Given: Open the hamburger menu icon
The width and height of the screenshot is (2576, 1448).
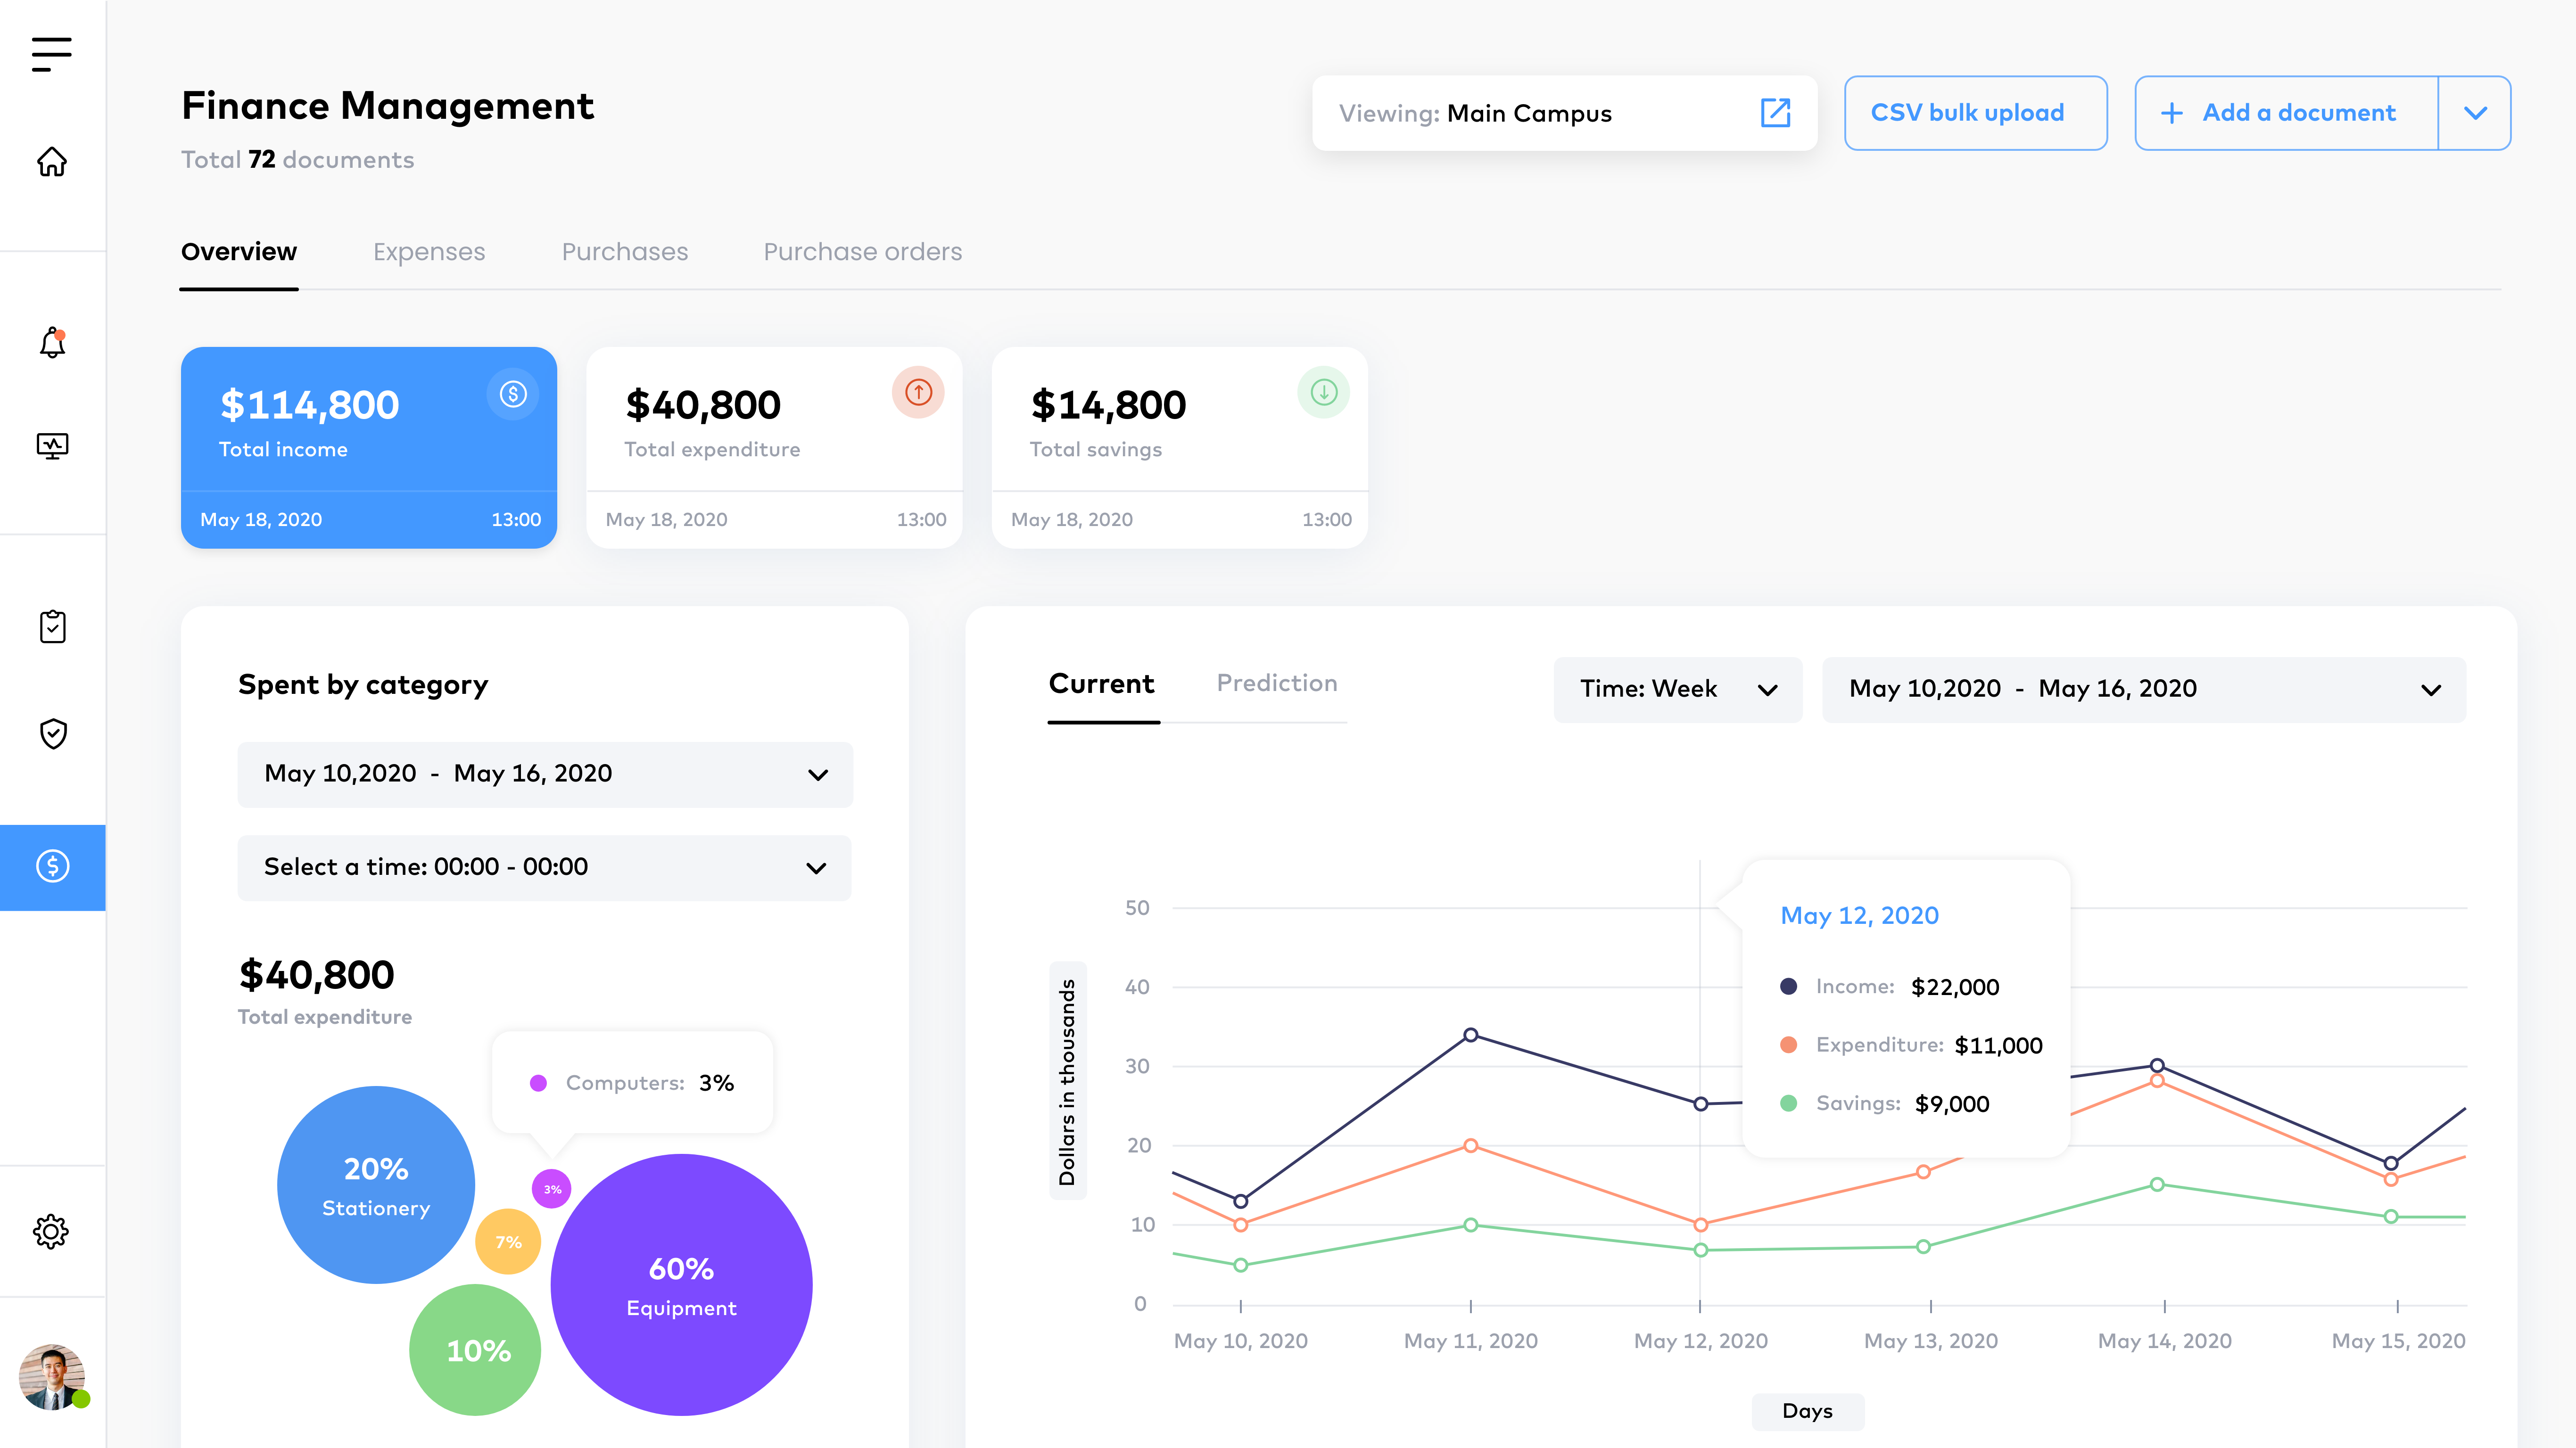Looking at the screenshot, I should click(51, 54).
